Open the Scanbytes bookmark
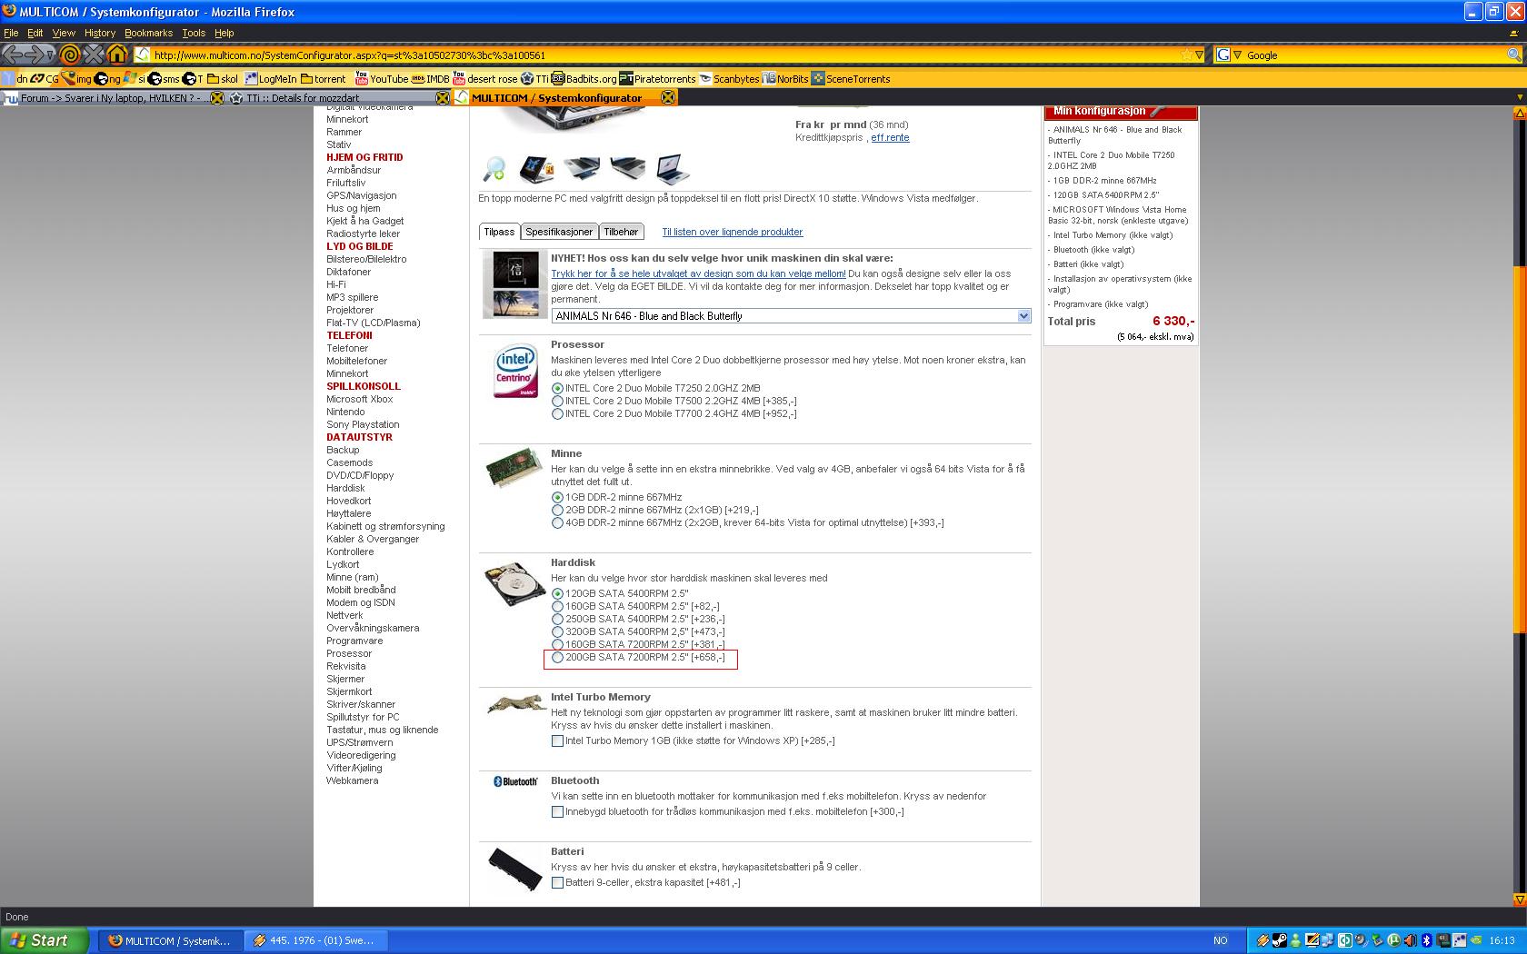Image resolution: width=1527 pixels, height=954 pixels. click(x=729, y=79)
